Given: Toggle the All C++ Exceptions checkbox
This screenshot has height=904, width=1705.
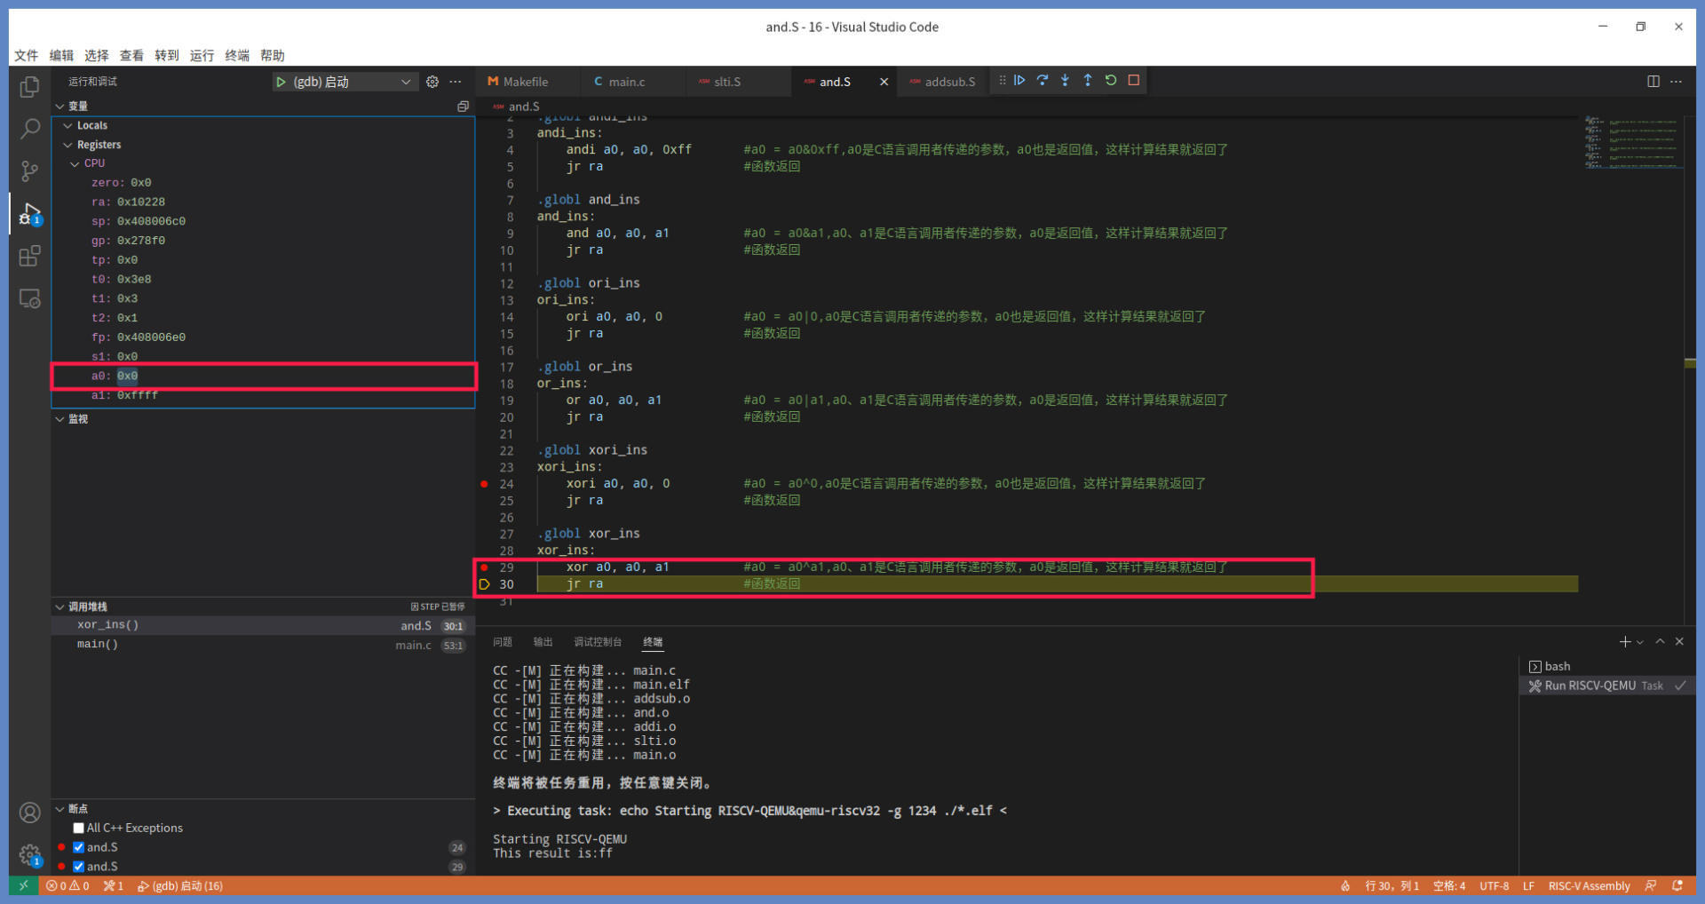Looking at the screenshot, I should (79, 828).
